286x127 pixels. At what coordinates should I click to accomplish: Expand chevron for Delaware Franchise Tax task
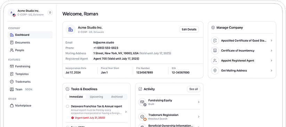click(126, 112)
